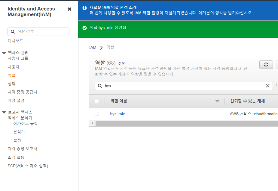Click 역할 breadcrumb text
The image size is (278, 191).
[111, 47]
